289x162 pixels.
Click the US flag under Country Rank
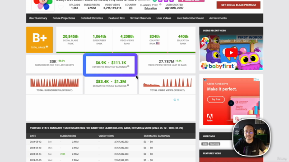(158, 44)
